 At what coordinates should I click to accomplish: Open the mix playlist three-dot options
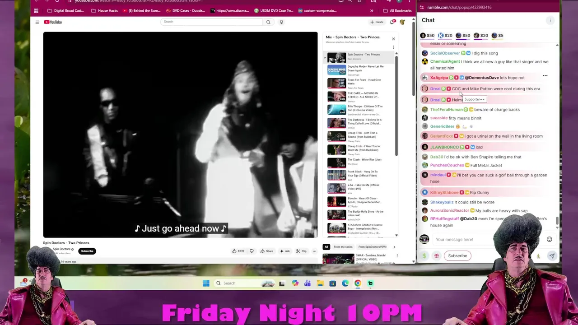click(x=393, y=47)
